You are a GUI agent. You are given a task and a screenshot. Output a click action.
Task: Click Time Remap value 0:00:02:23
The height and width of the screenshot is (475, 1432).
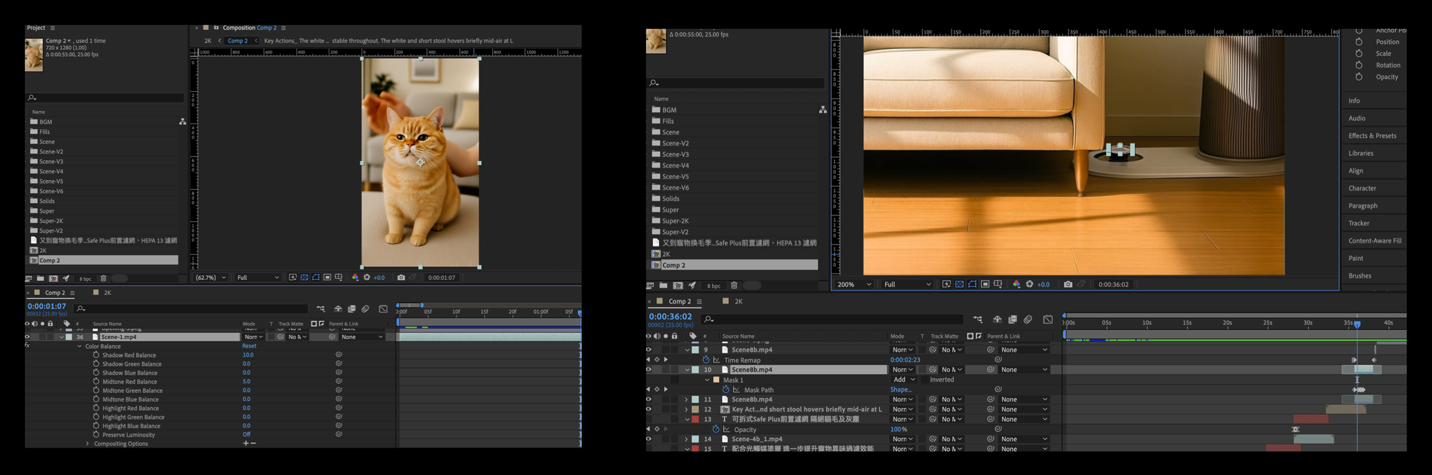905,360
